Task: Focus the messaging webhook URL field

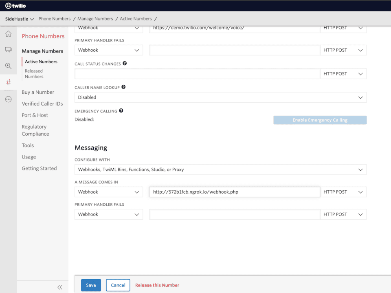Action: tap(235, 192)
